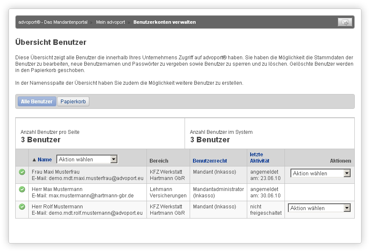Screen dimensions: 370x252
Task: Click the angemeldet am: 30.06.10 cell
Action: [265, 192]
